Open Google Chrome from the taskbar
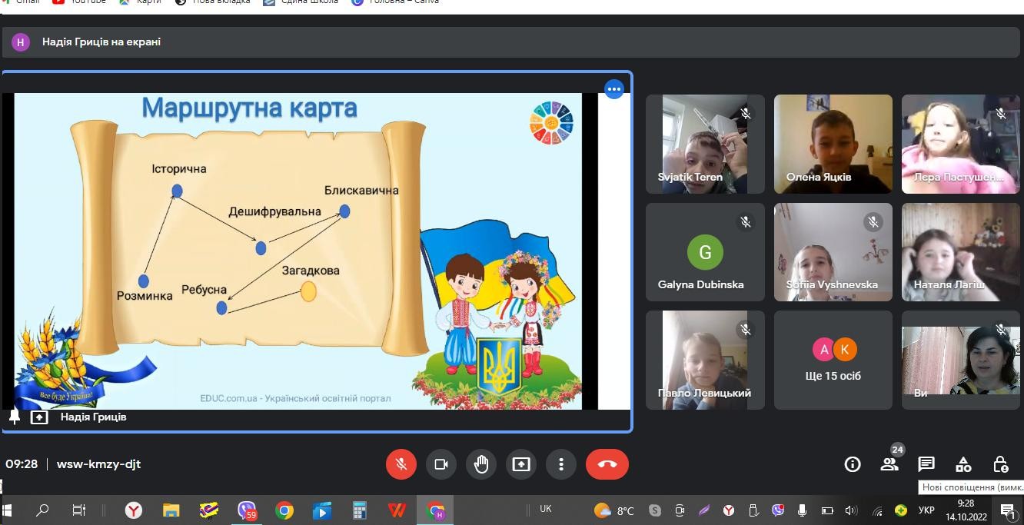The width and height of the screenshot is (1024, 525). point(284,510)
